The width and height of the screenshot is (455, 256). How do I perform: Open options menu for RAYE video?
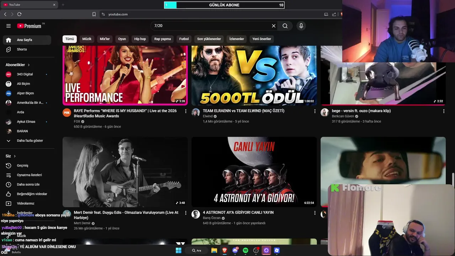click(x=186, y=111)
